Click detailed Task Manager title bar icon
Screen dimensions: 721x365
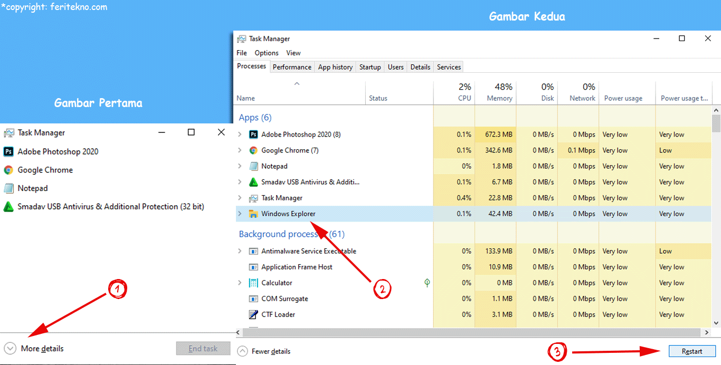241,39
